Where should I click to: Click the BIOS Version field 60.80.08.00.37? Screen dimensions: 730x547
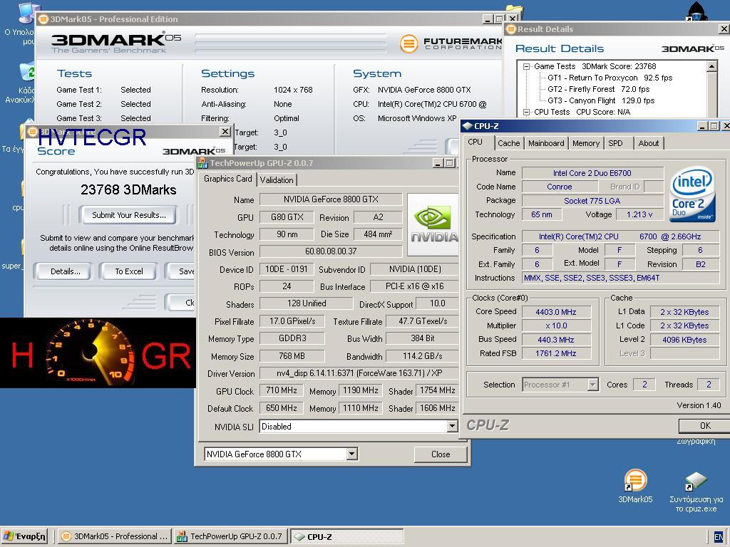(x=331, y=251)
